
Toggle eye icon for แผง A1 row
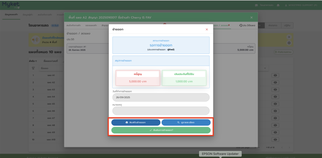(275, 75)
